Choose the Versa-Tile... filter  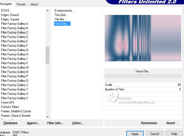pyautogui.click(x=62, y=24)
